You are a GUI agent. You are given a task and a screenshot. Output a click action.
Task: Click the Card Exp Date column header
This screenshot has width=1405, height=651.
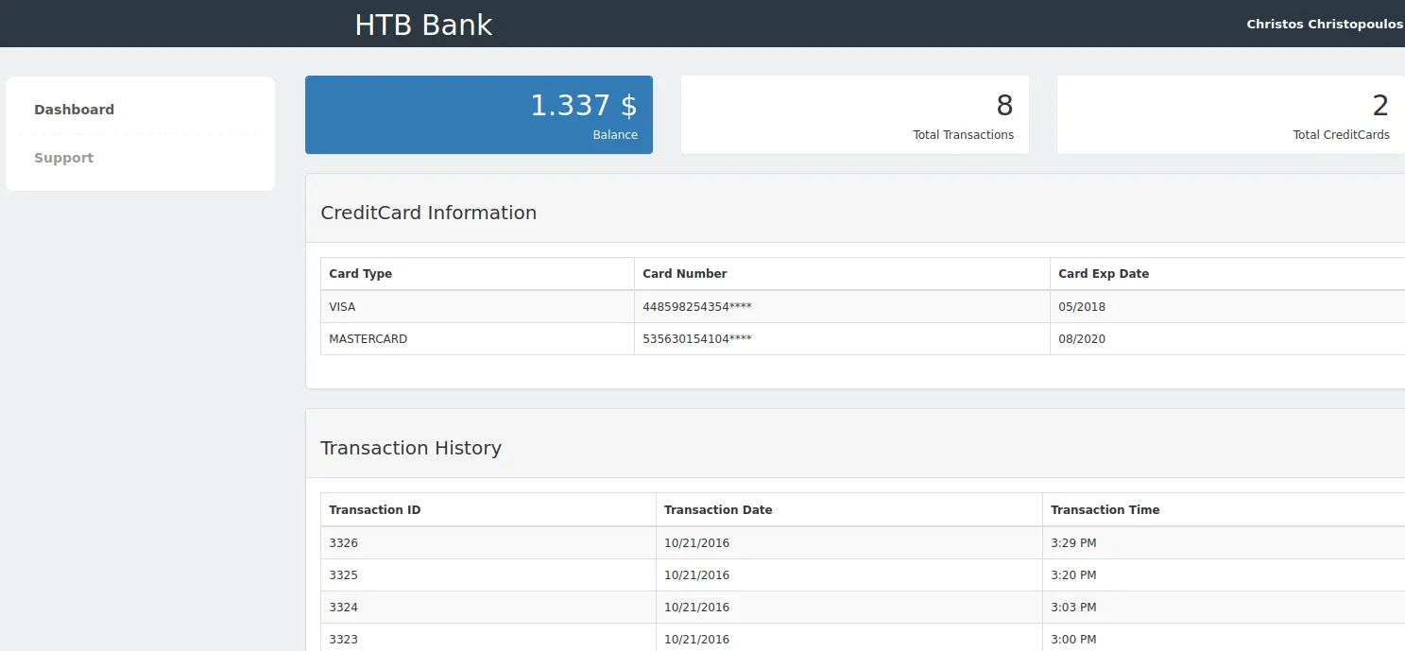(1103, 274)
